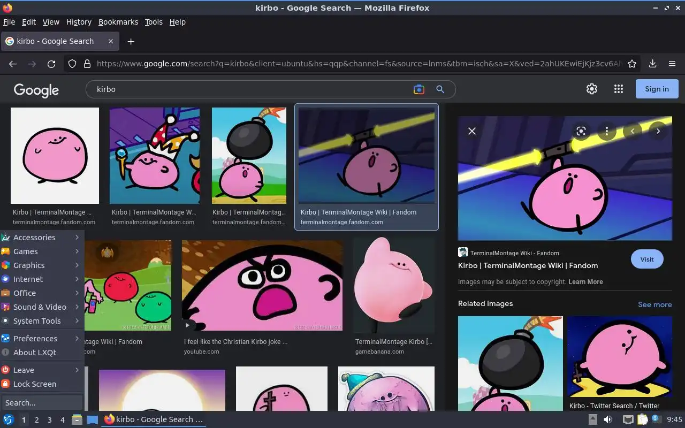Go to previous image in preview panel
This screenshot has width=685, height=428.
(633, 131)
